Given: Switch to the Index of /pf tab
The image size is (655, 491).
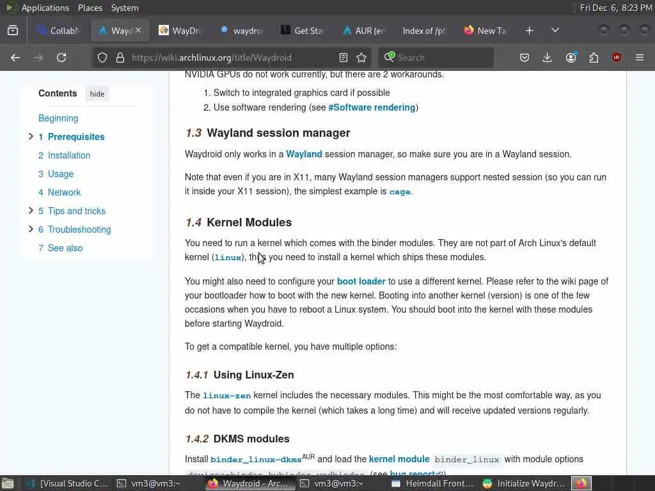Looking at the screenshot, I should click(425, 31).
